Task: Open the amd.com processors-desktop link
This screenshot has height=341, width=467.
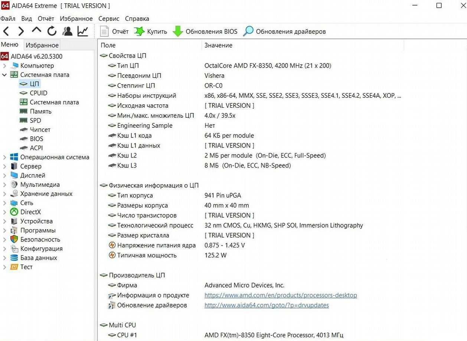Action: click(x=281, y=295)
